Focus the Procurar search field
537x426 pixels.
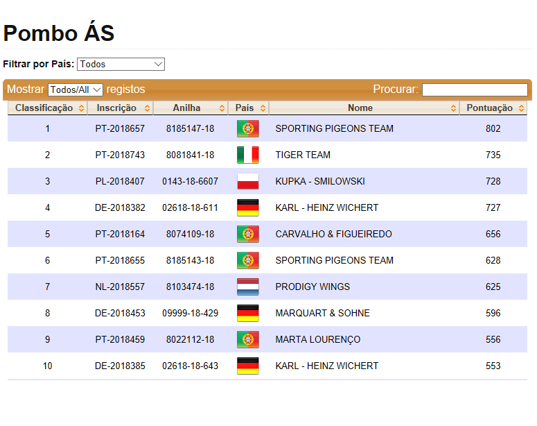tap(475, 90)
